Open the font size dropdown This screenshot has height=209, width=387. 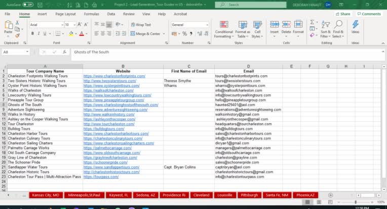[x=74, y=25]
